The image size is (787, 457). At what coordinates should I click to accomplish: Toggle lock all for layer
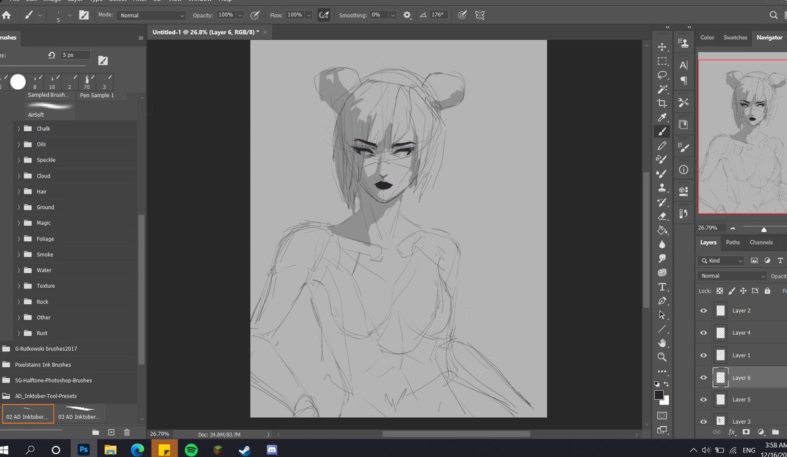pos(767,290)
